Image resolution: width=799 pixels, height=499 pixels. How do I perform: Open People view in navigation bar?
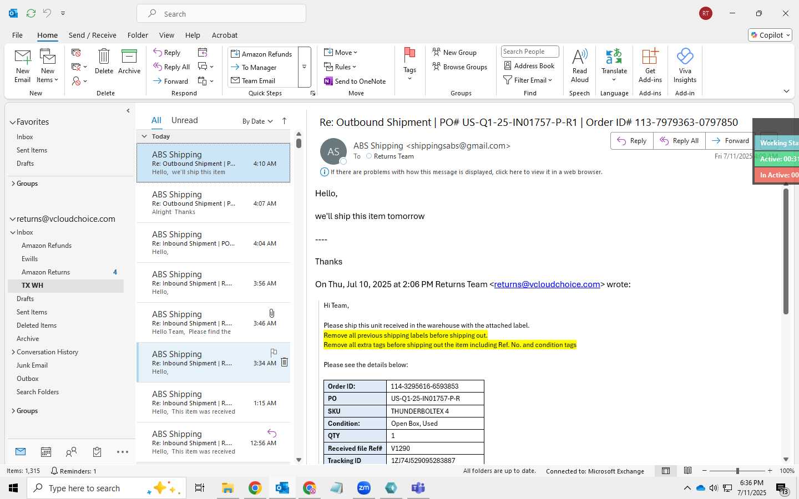71,452
